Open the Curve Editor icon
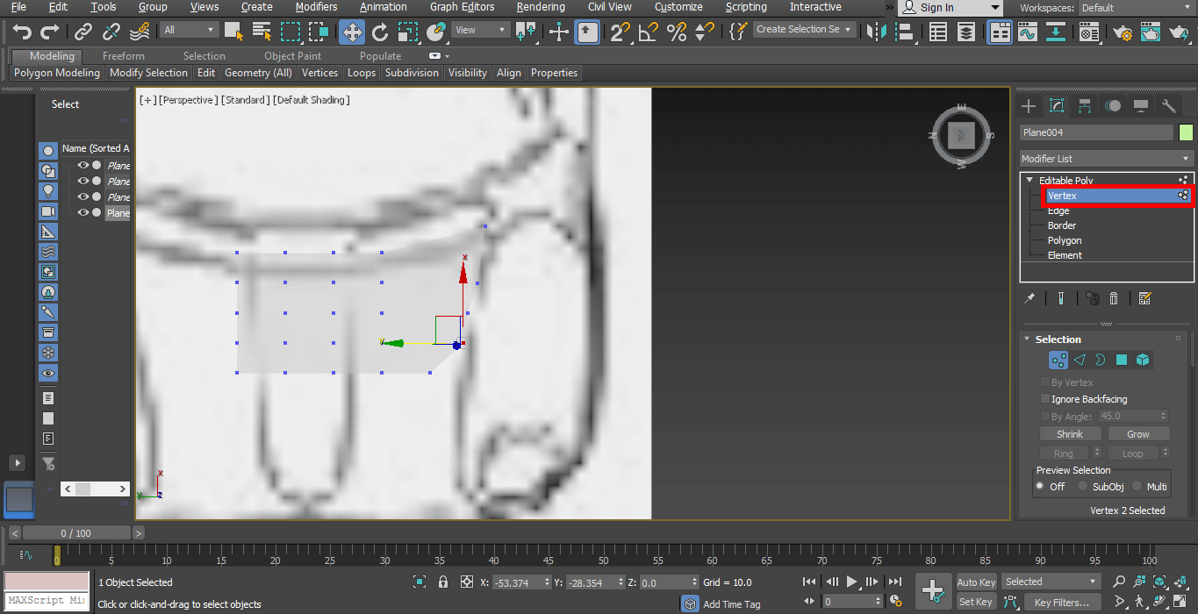This screenshot has width=1198, height=614. 1027,32
